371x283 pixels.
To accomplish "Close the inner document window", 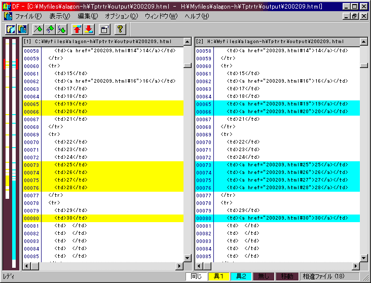I will (364, 16).
